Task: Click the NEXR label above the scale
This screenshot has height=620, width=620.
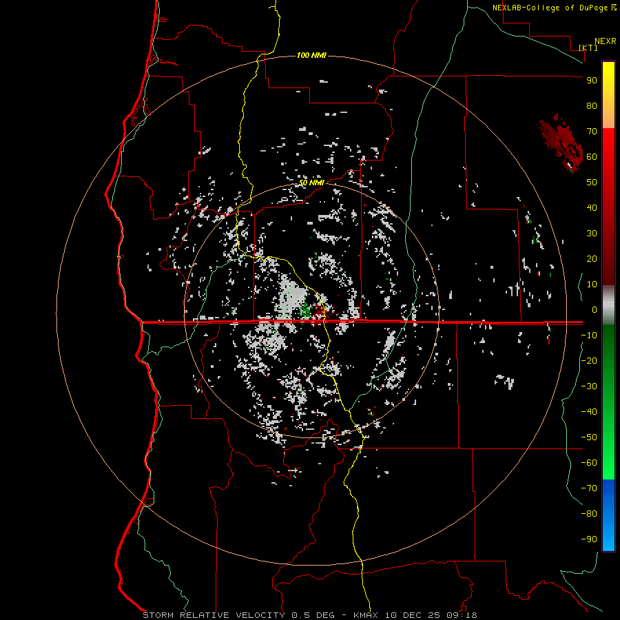Action: [x=606, y=41]
